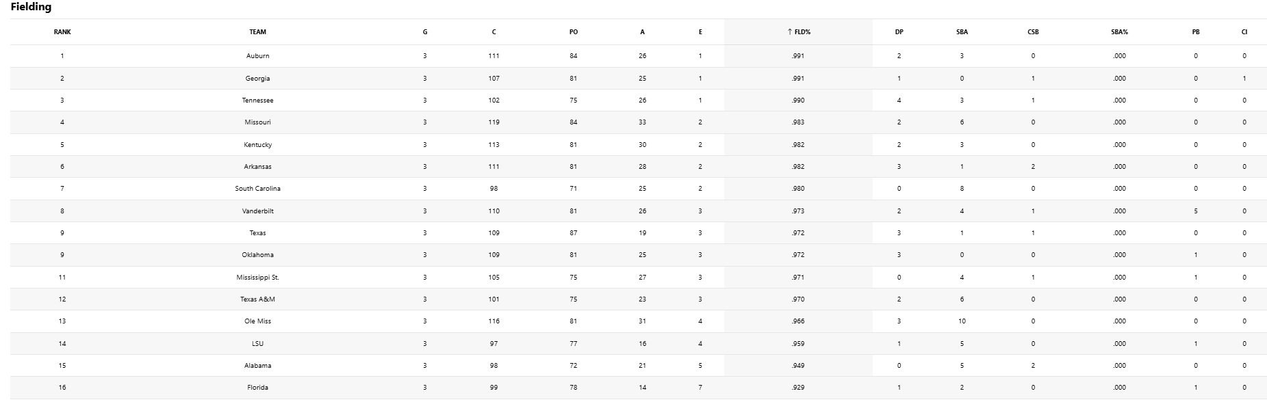Image resolution: width=1267 pixels, height=402 pixels.
Task: Click the sort arrow beside FLD%
Action: (790, 32)
